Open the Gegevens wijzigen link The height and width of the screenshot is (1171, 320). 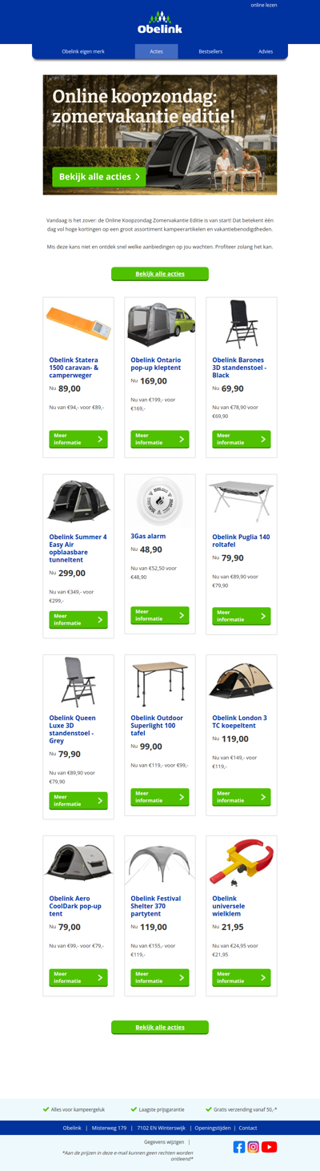click(164, 1142)
